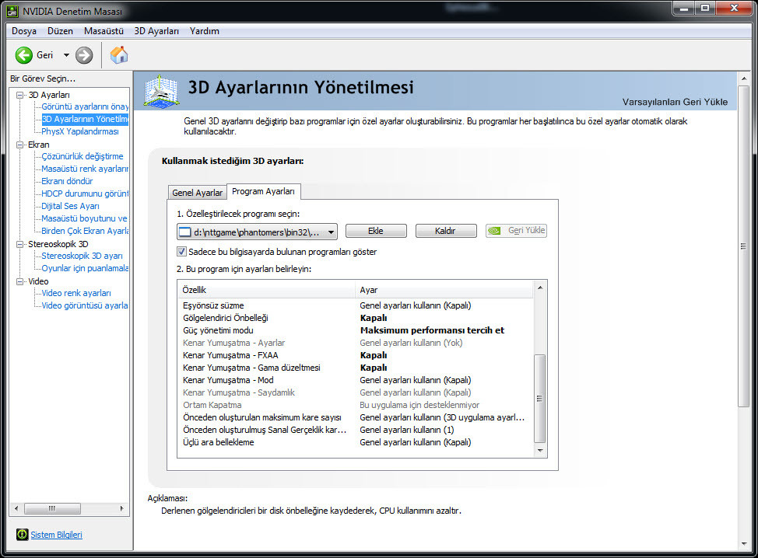Toggle 'Sadece bu bilgisayarda bulunan programları göster' checkbox
Screen dimensions: 758x558
pos(182,252)
